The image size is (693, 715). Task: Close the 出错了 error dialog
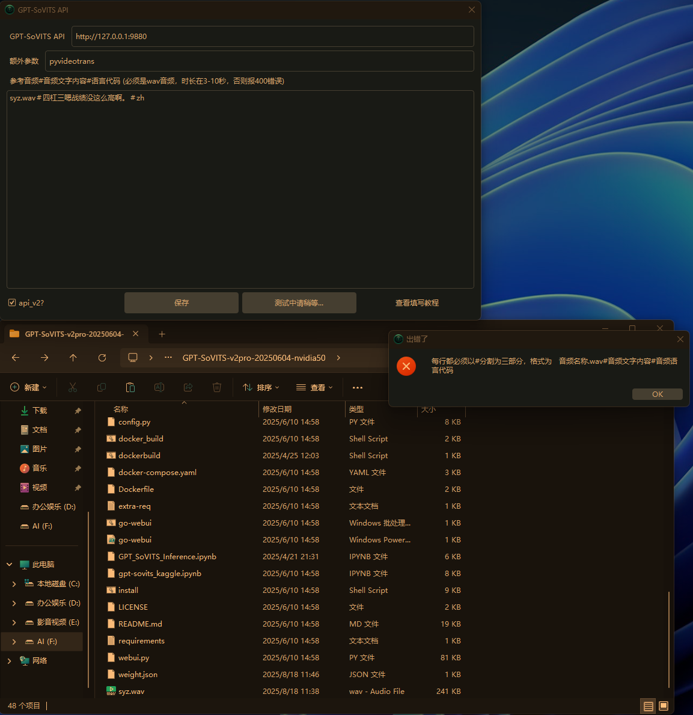pyautogui.click(x=680, y=339)
